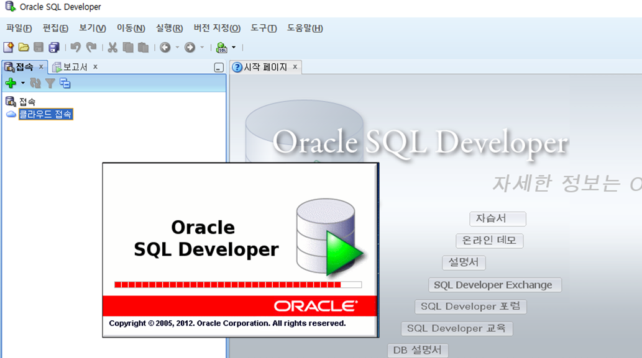Click the Save All toolbar icon
Viewport: 642px width, 358px height.
point(54,47)
